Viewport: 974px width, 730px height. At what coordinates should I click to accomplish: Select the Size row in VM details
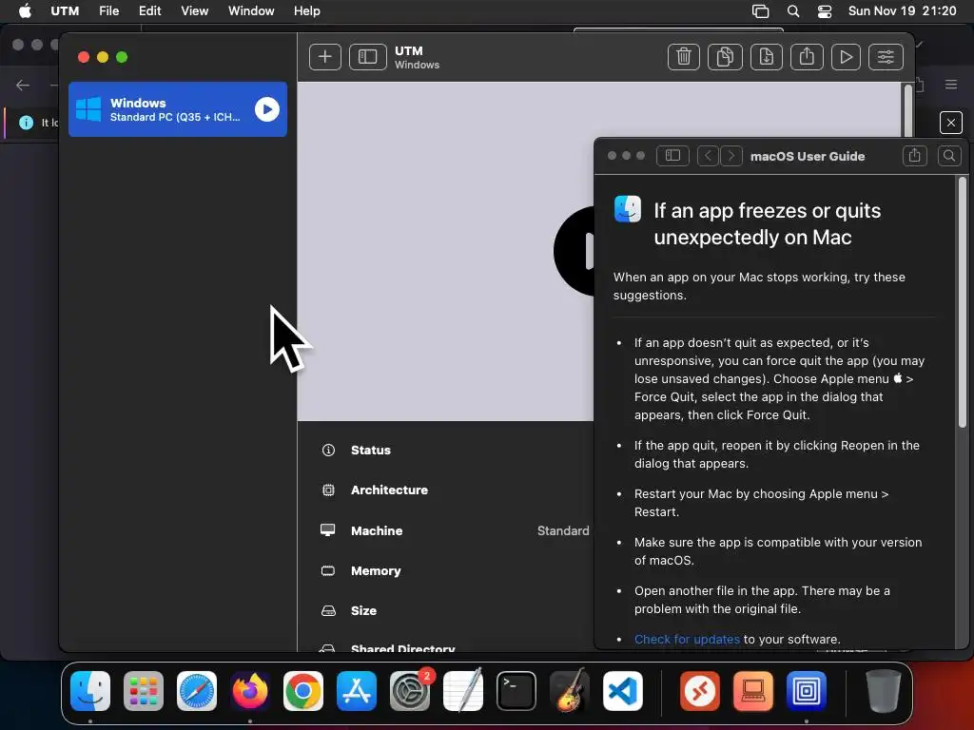pyautogui.click(x=445, y=610)
